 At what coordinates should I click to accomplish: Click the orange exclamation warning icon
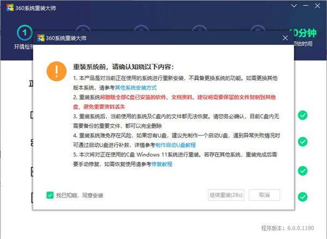coord(55,70)
